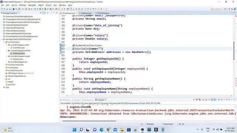Click the Terminate square in the Console toolbar
237x133 pixels.
[x=194, y=100]
